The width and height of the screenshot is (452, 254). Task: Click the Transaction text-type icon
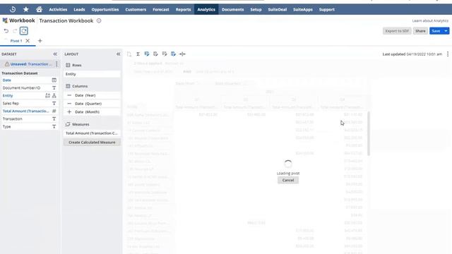[54, 119]
